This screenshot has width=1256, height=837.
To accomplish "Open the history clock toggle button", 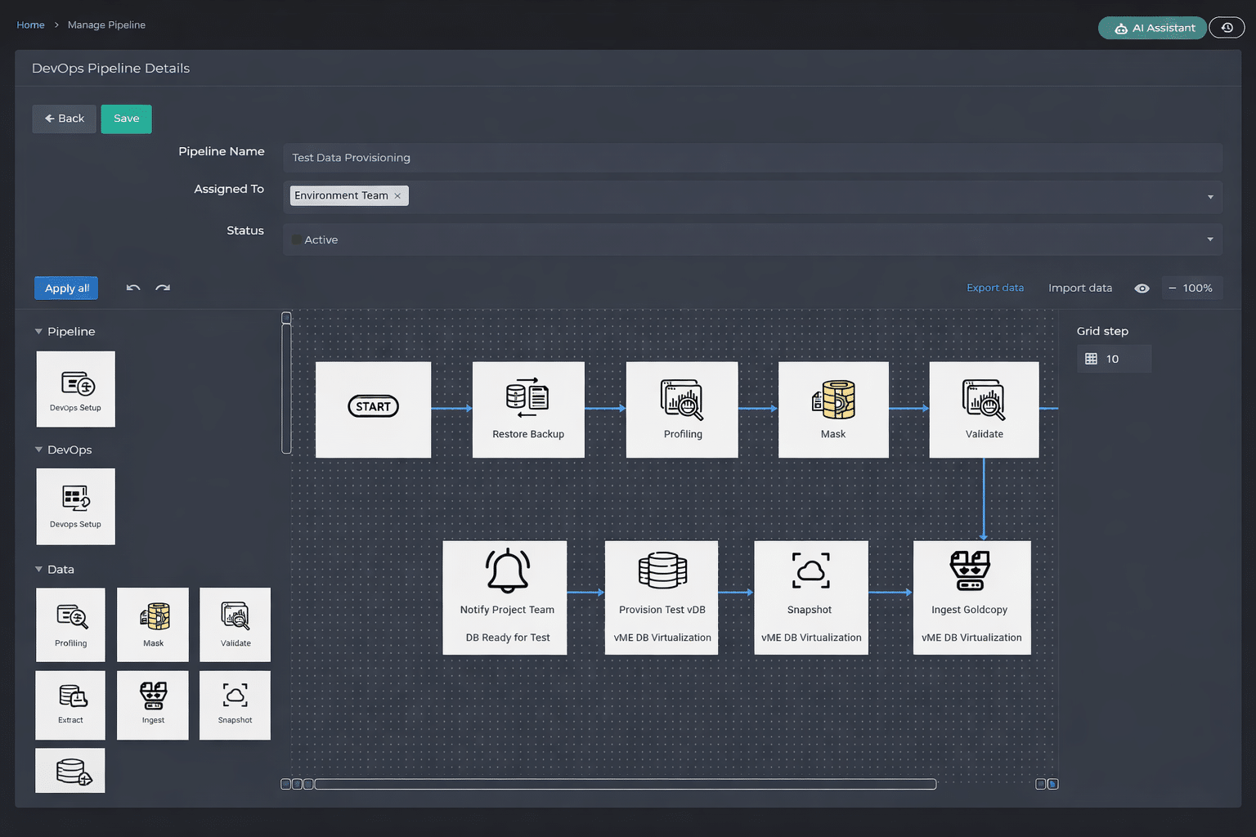I will tap(1227, 28).
